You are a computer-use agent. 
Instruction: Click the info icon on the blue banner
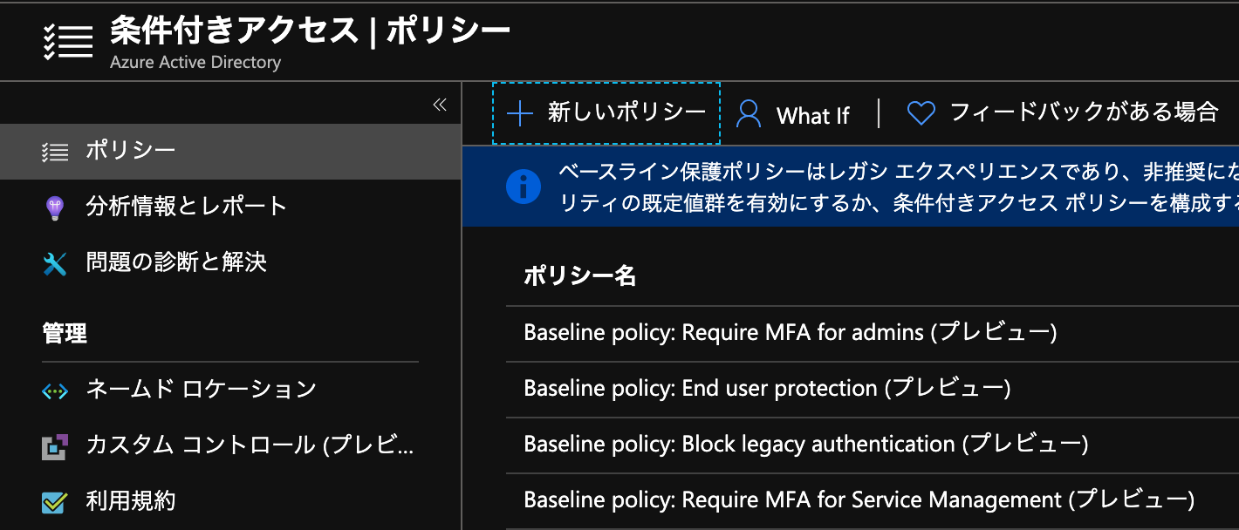click(524, 186)
